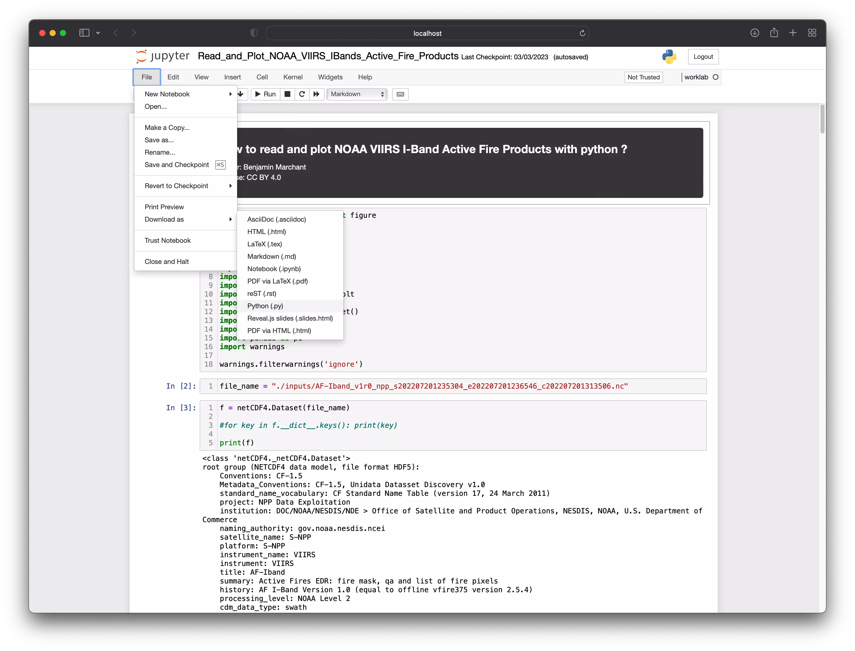Screen dimensions: 855x651
Task: Click the move cell down arrow icon
Action: [x=240, y=94]
